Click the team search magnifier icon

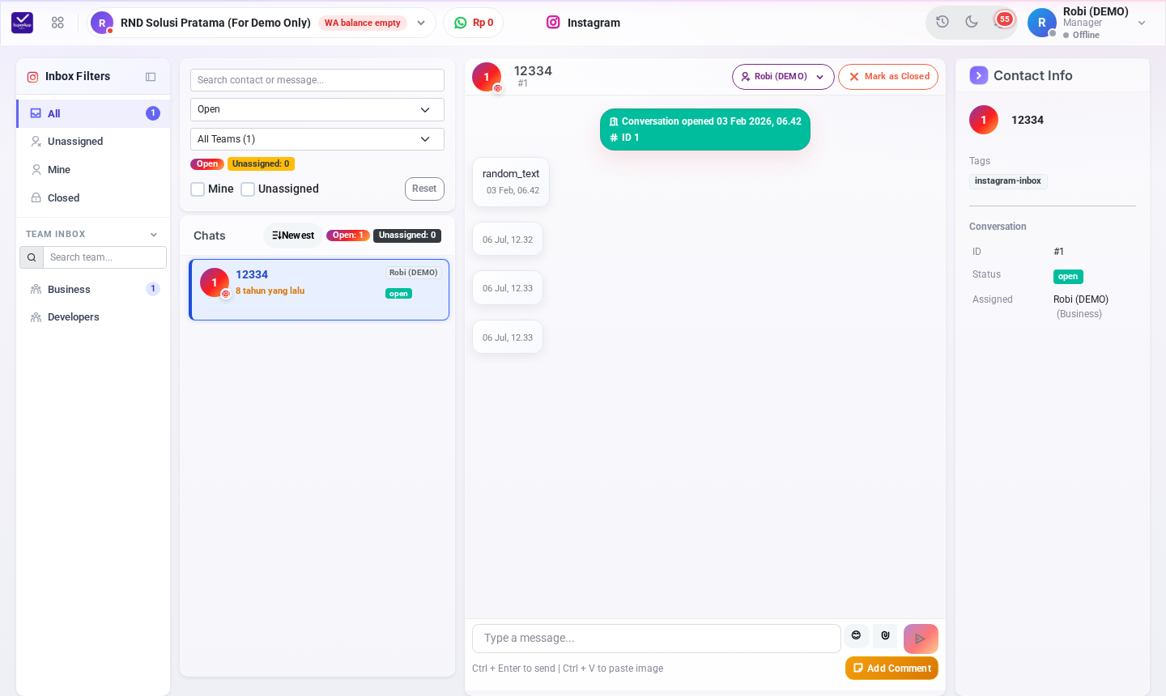(x=32, y=257)
